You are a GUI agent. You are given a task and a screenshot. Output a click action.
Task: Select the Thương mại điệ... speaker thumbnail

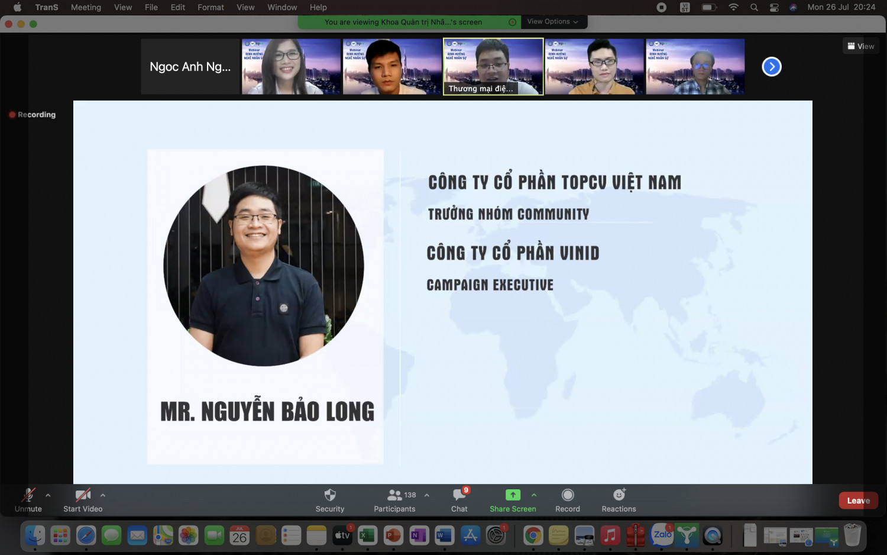tap(493, 67)
